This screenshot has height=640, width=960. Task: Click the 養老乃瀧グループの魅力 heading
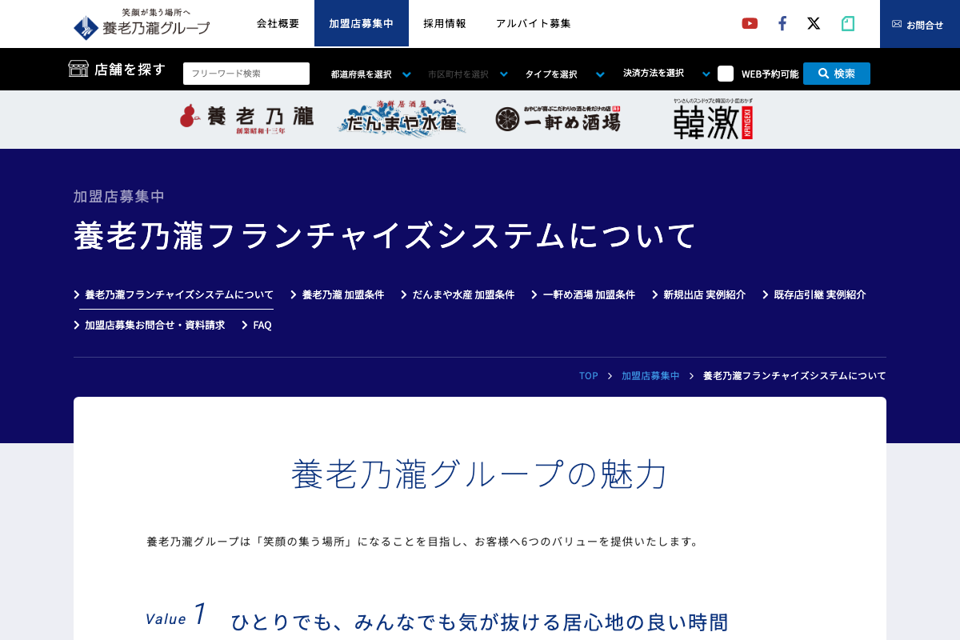pos(480,474)
